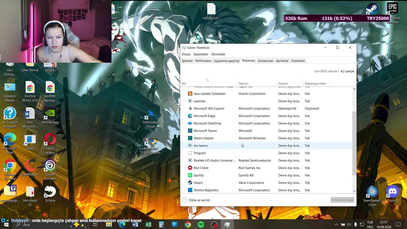
Task: Select TeamSpeak 3 Client desktop icon
Action: tap(372, 196)
